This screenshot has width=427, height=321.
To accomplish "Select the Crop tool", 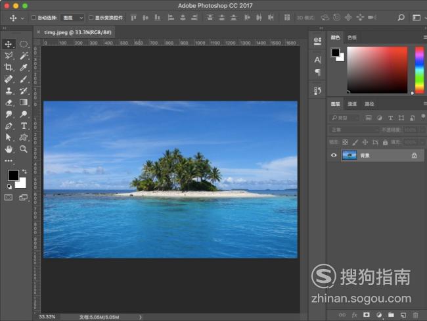I will tap(9, 67).
